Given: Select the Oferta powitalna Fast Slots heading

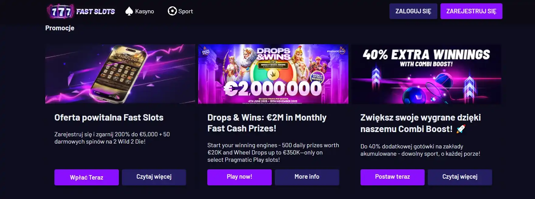Looking at the screenshot, I should pyautogui.click(x=109, y=118).
